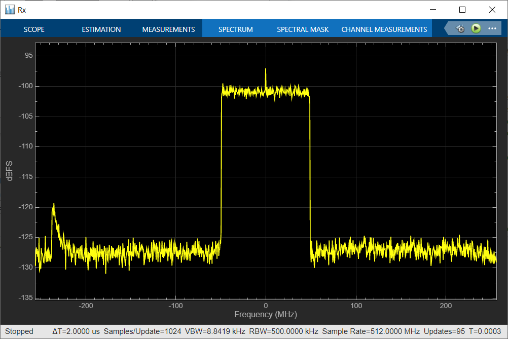Click the Frequency (MHz) axis label
The width and height of the screenshot is (508, 339).
(x=266, y=315)
